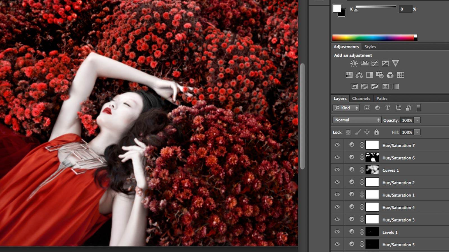Filter layers by type (T) icon
Viewport: 449px width, 252px height.
pyautogui.click(x=388, y=108)
